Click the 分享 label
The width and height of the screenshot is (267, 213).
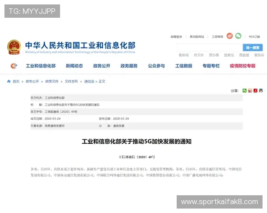[x=235, y=91]
